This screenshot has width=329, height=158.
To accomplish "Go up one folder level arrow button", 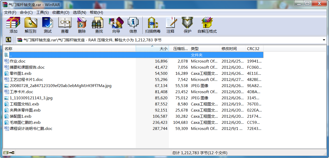I will click(8, 40).
